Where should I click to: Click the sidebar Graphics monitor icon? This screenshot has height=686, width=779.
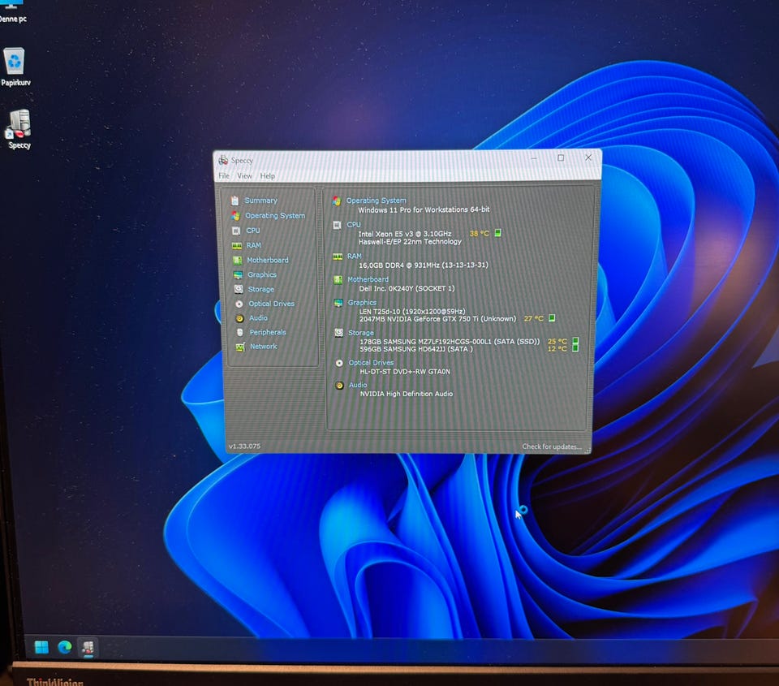[238, 275]
